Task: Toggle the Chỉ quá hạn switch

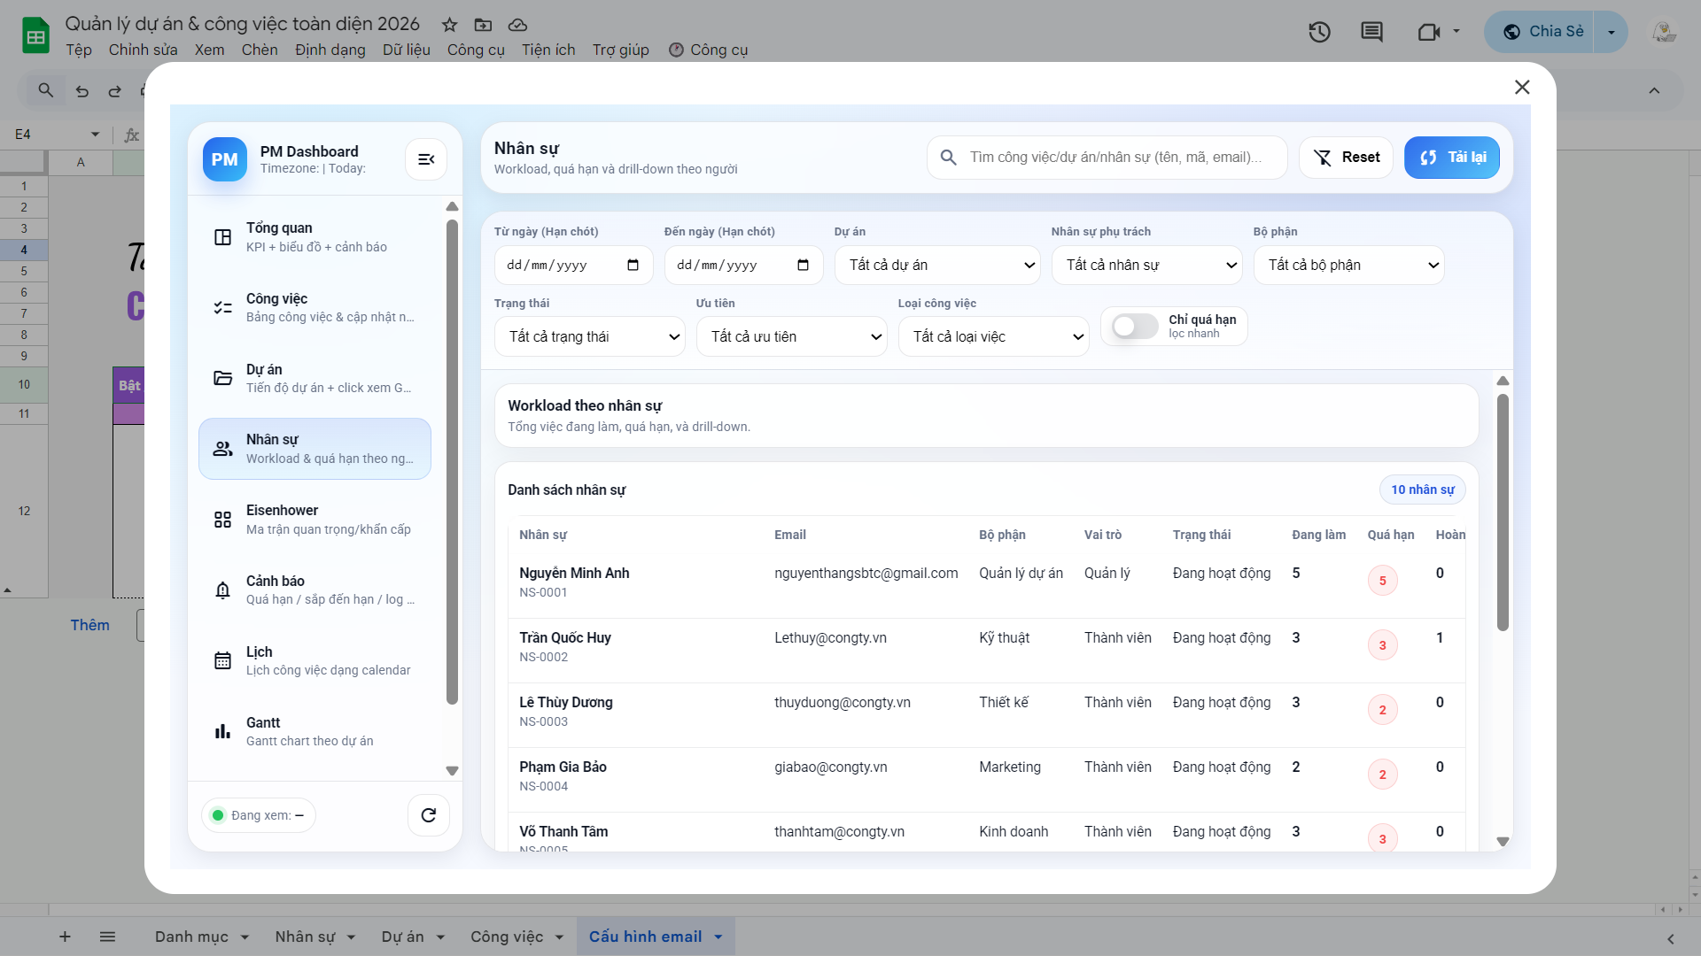Action: [1135, 327]
